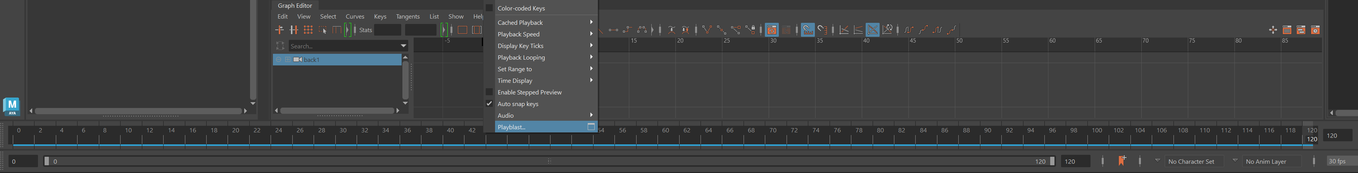Image resolution: width=1358 pixels, height=173 pixels.
Task: Click the Break Tangents icon
Action: [707, 30]
